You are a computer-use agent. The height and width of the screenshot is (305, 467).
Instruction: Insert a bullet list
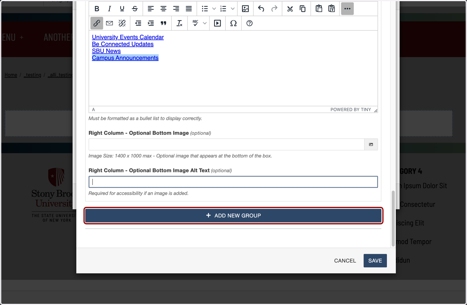pyautogui.click(x=205, y=9)
